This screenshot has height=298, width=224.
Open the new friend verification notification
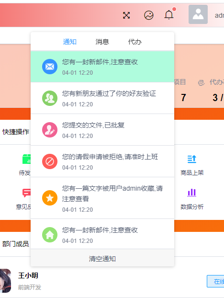[102, 98]
